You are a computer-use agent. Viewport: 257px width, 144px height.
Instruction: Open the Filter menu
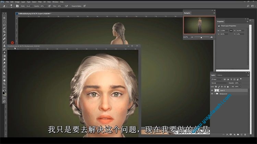(40, 2)
